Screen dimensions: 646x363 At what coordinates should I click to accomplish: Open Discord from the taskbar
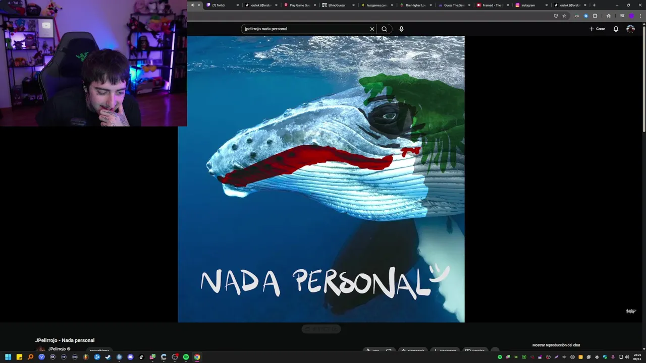pyautogui.click(x=130, y=357)
